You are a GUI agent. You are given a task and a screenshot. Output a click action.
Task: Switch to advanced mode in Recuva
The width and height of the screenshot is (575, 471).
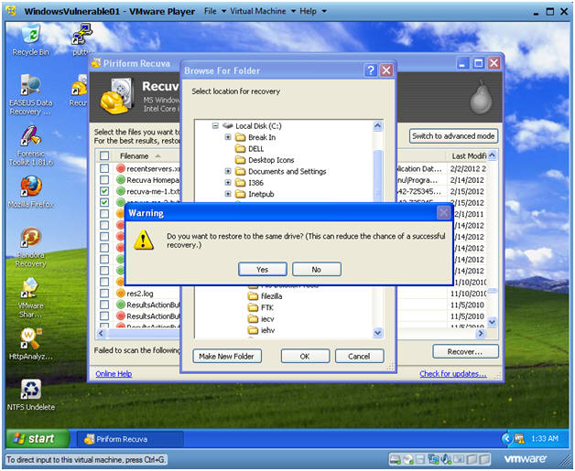[453, 136]
